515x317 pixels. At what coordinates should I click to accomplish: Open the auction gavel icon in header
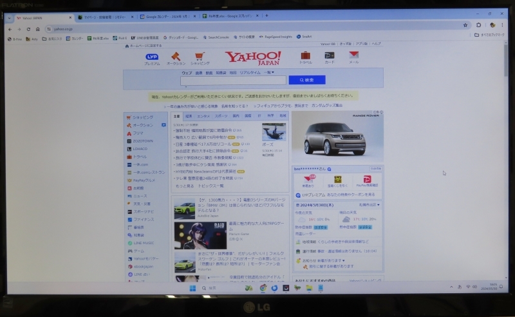pyautogui.click(x=176, y=56)
